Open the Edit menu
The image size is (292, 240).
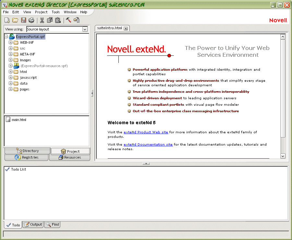16,12
